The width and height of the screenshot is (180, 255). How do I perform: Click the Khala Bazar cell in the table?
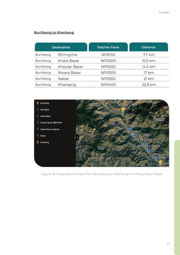tap(68, 61)
